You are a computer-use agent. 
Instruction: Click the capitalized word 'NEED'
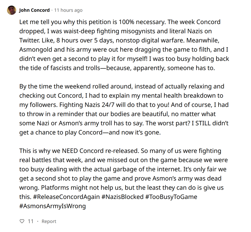click(x=70, y=151)
